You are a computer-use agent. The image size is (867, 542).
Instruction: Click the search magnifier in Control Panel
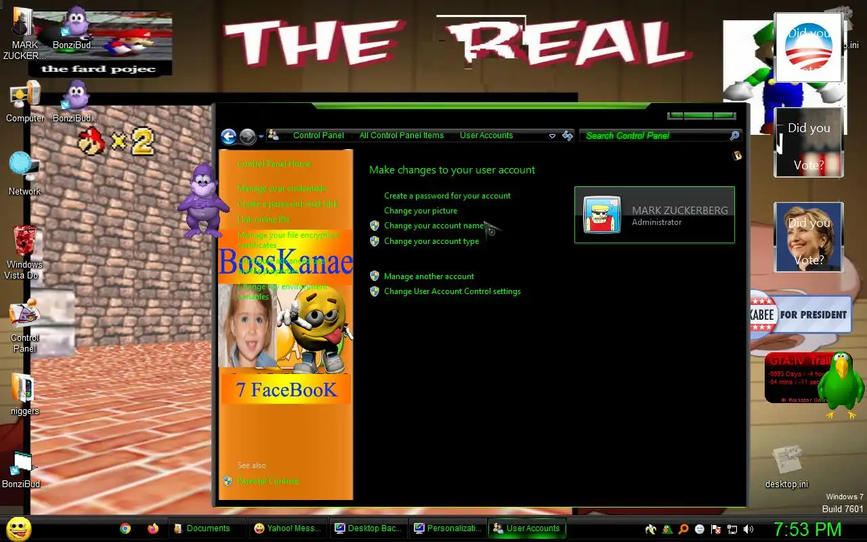[734, 135]
